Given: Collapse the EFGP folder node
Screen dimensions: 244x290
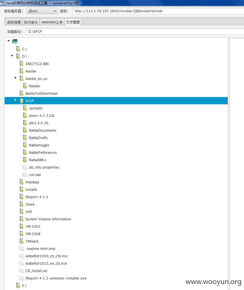Looking at the screenshot, I should (x=15, y=100).
